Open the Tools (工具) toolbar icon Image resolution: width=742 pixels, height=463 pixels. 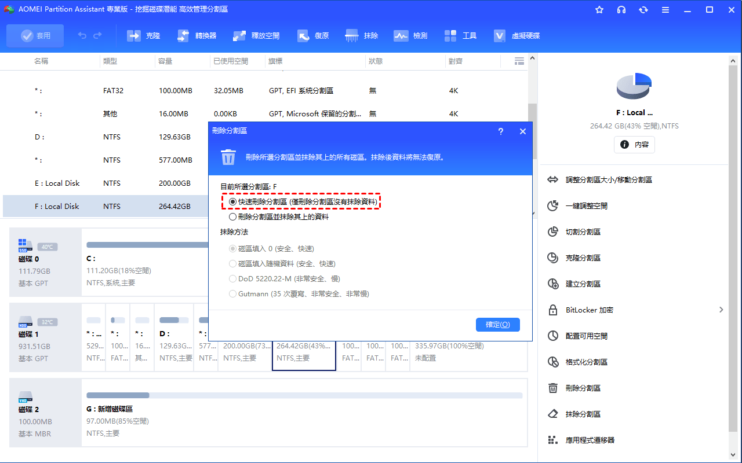450,36
